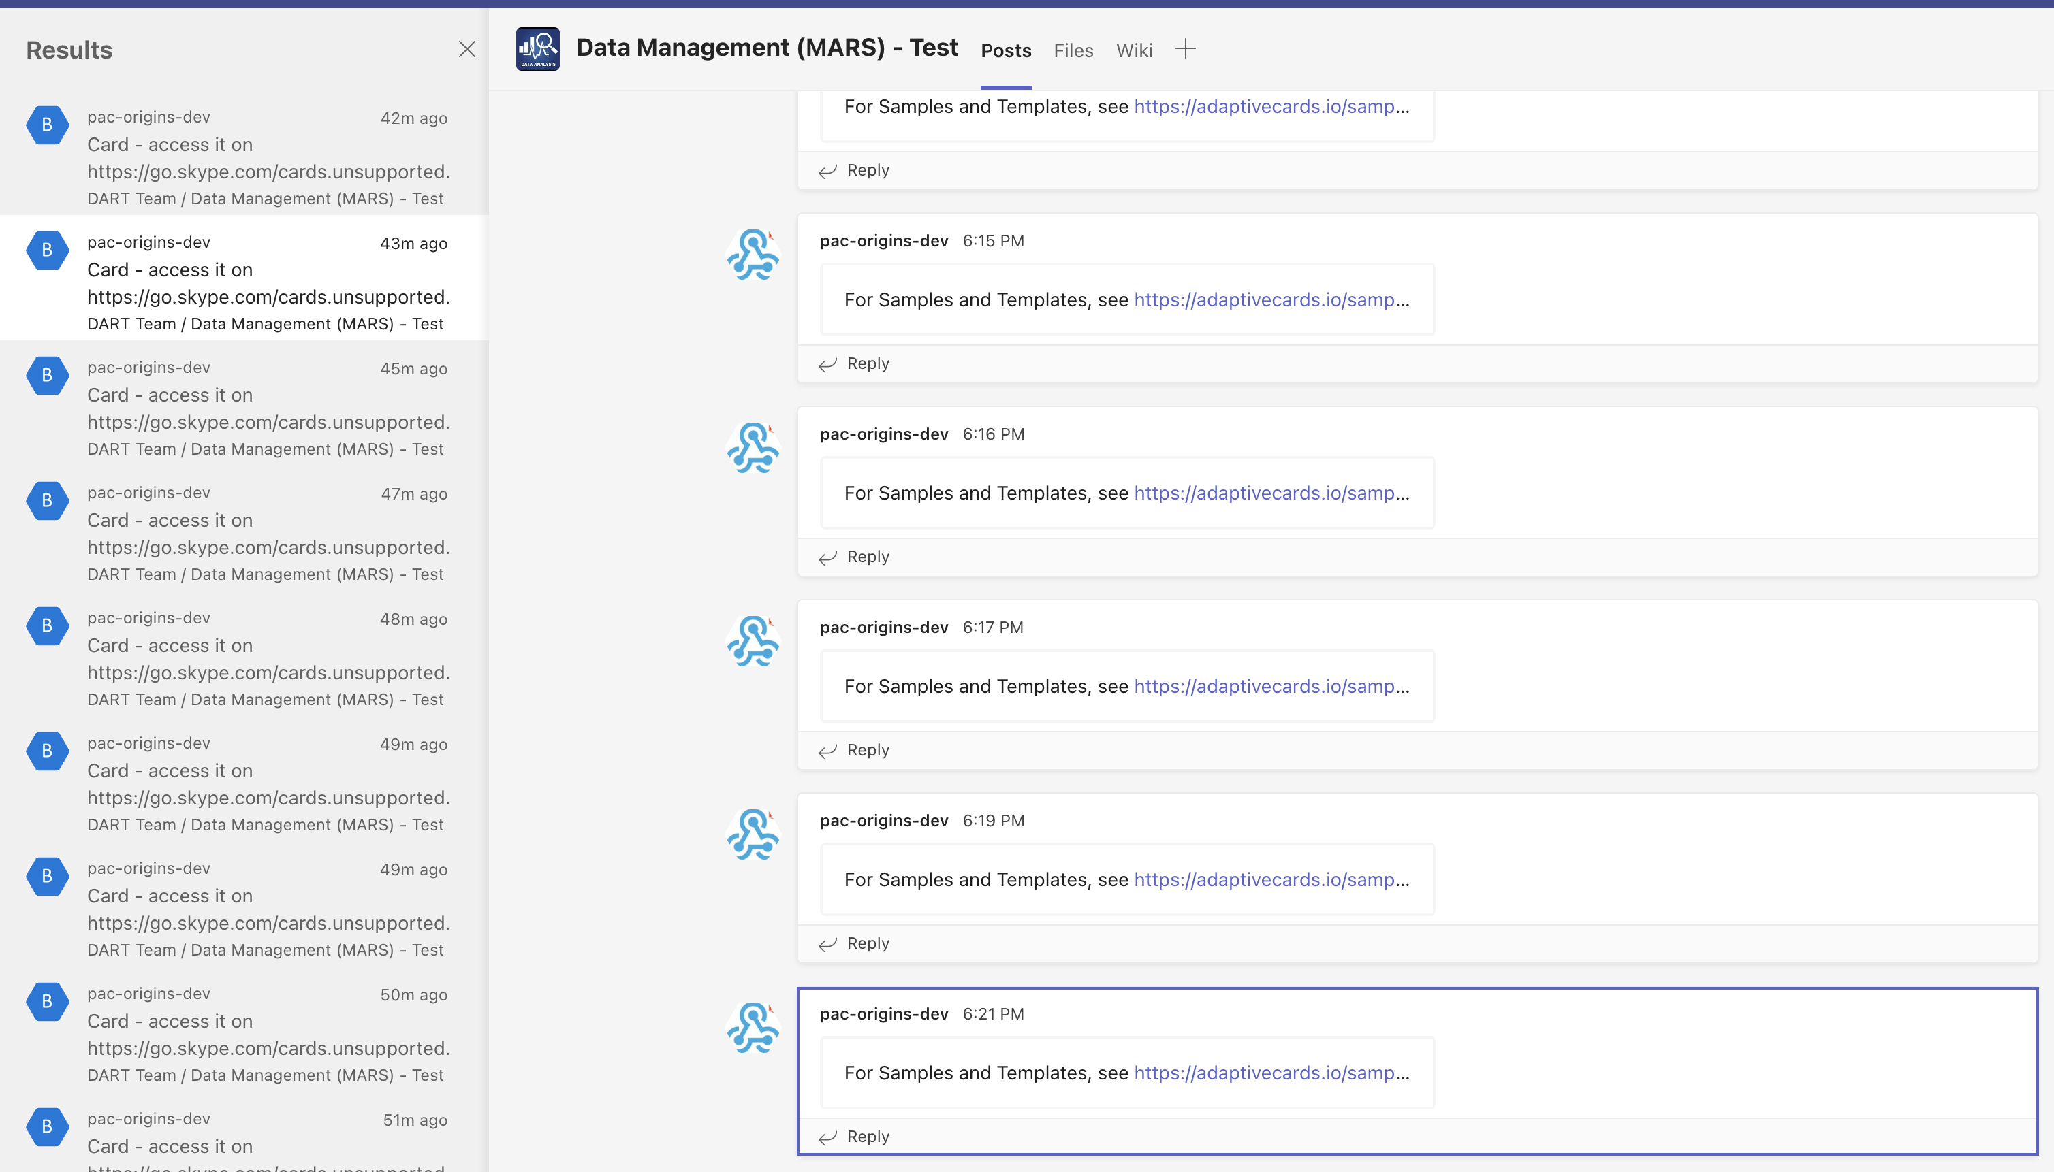This screenshot has height=1172, width=2054.
Task: Click pac-origins-dev sender name at 6:19 PM
Action: 883,820
